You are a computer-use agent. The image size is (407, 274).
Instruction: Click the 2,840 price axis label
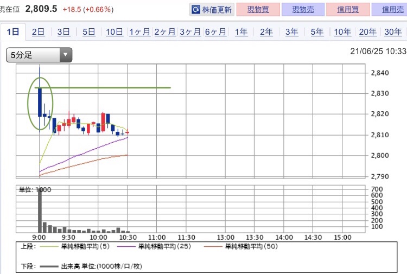(380, 73)
